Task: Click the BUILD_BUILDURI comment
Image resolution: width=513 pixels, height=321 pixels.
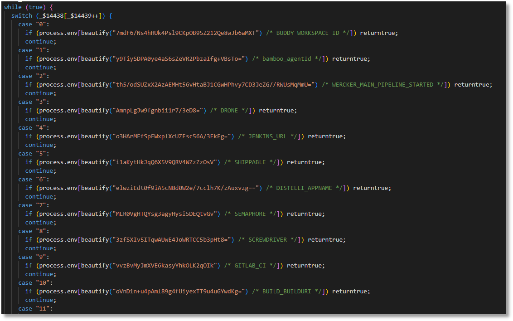Action: point(286,292)
